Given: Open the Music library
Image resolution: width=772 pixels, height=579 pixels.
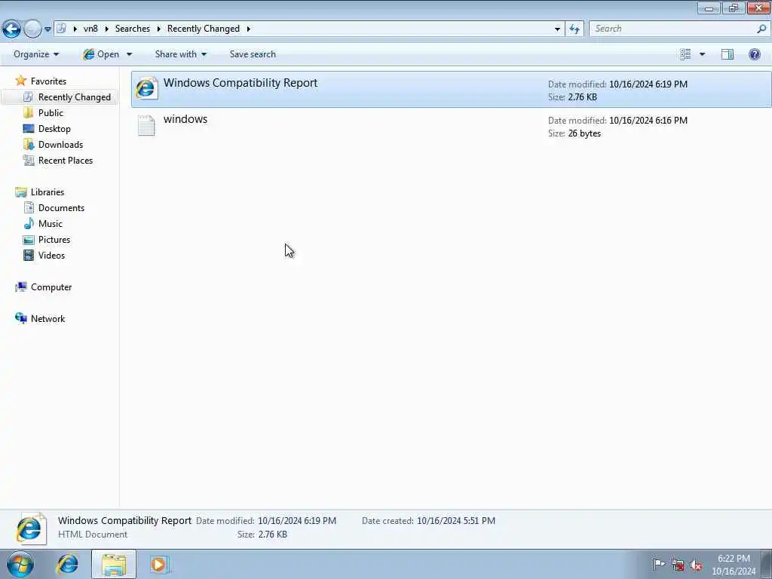Looking at the screenshot, I should click(x=51, y=223).
